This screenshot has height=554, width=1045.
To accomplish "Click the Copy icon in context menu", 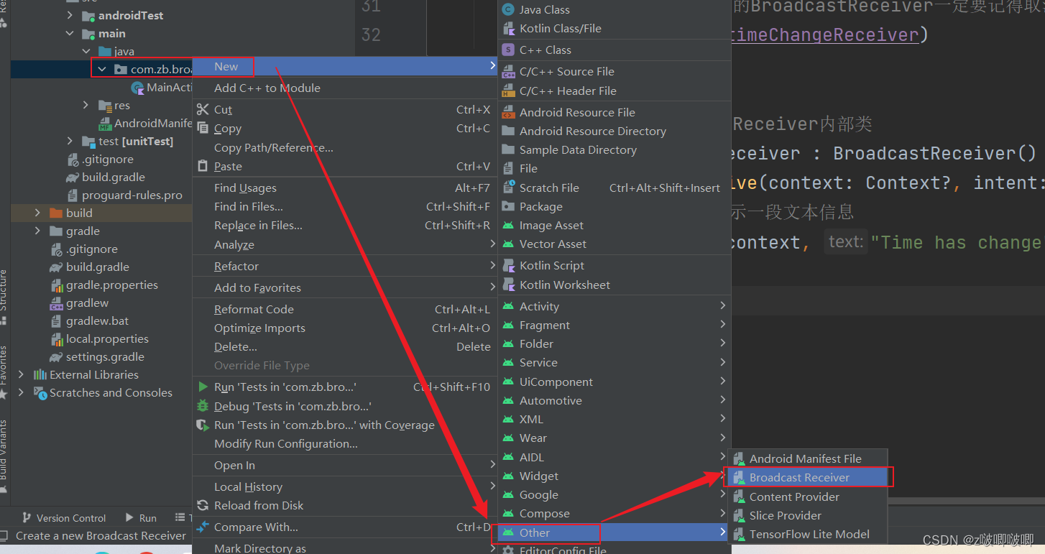I will pyautogui.click(x=203, y=129).
